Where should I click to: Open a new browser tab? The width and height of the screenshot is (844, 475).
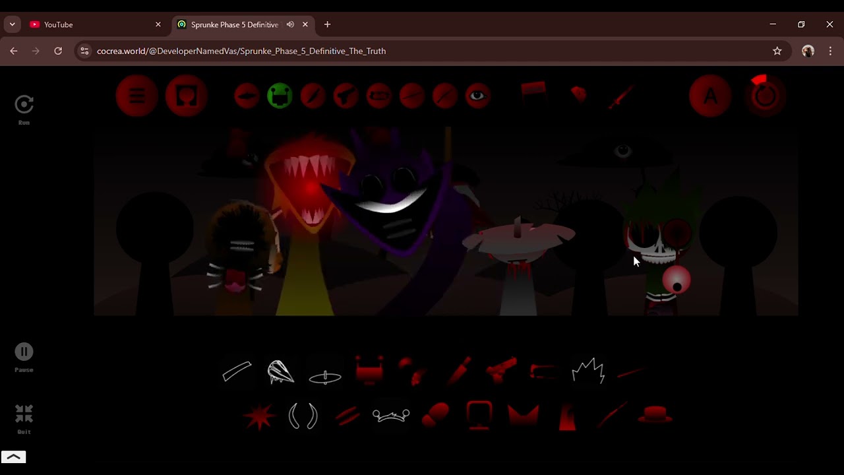click(x=328, y=24)
